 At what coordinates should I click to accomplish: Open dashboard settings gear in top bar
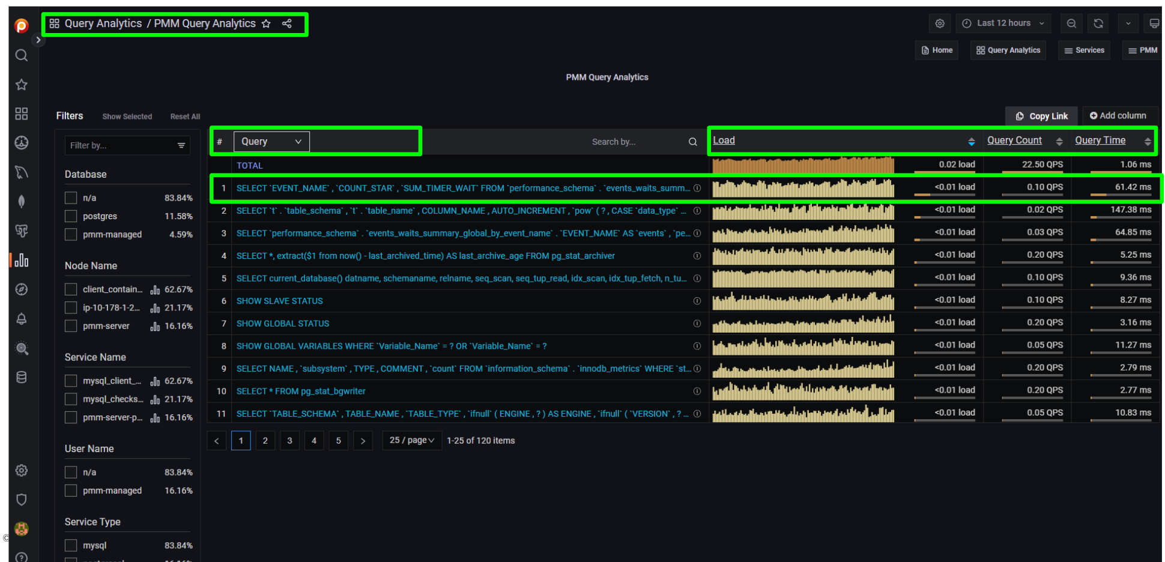(940, 23)
